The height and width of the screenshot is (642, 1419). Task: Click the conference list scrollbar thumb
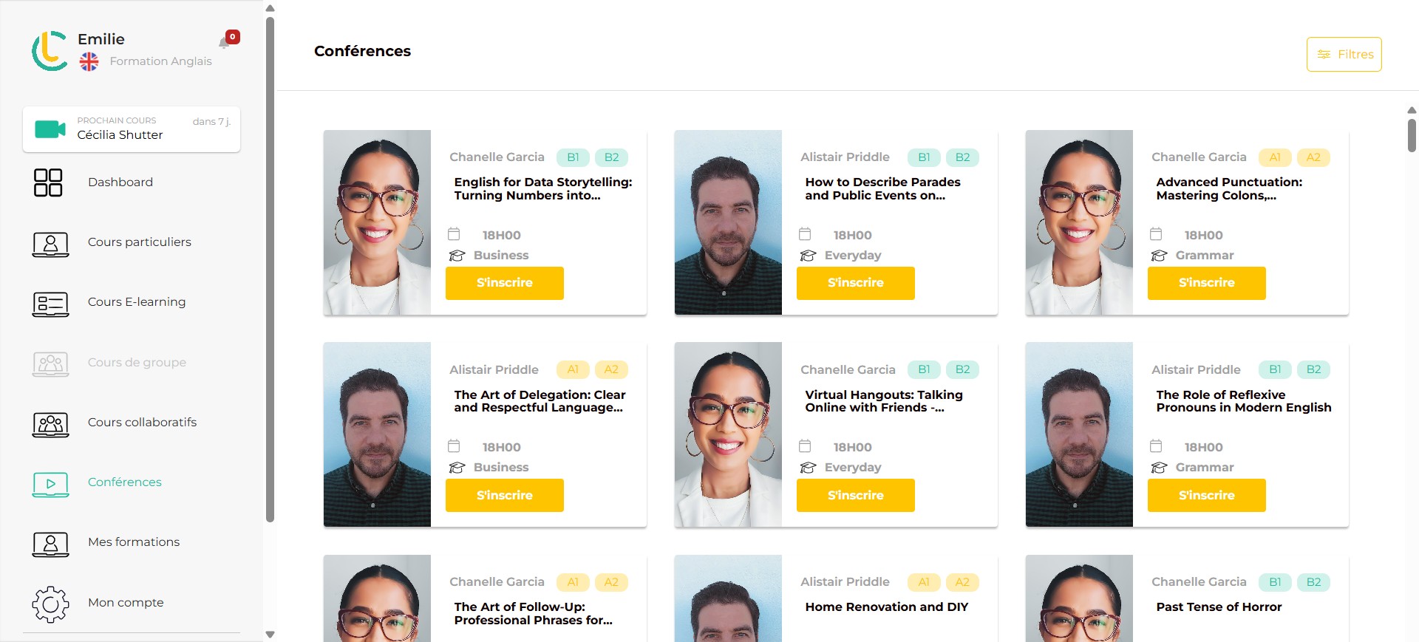coord(1412,135)
